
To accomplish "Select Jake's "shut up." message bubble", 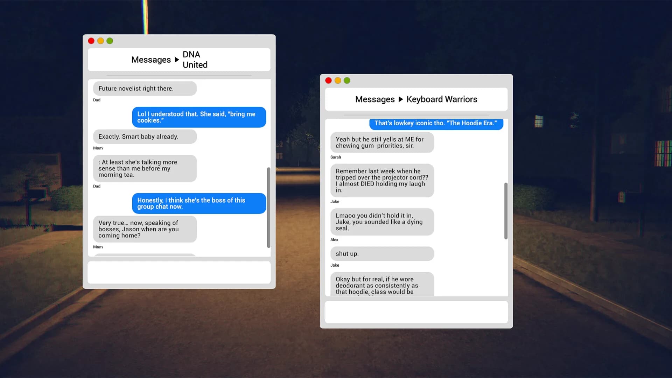I will tap(382, 254).
